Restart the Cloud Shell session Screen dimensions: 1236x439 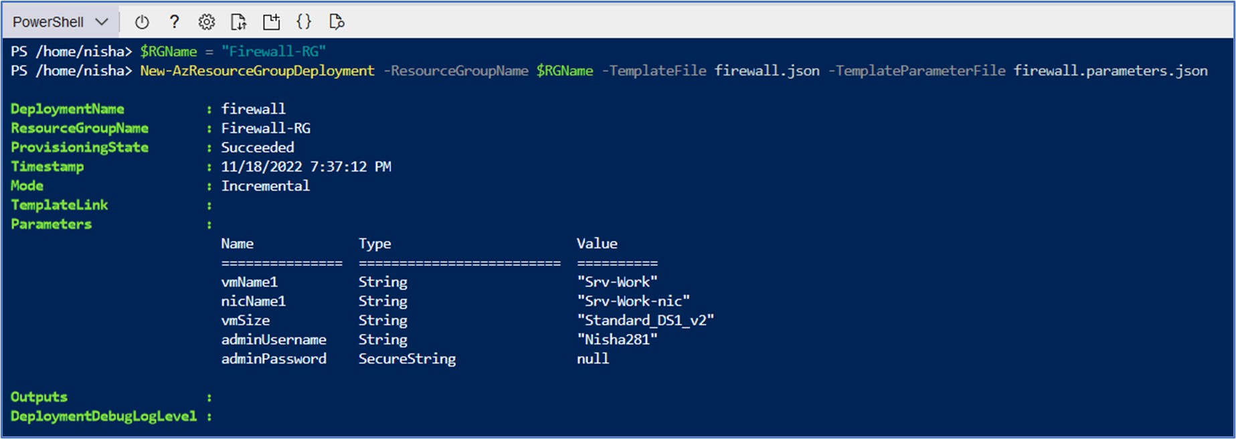141,21
